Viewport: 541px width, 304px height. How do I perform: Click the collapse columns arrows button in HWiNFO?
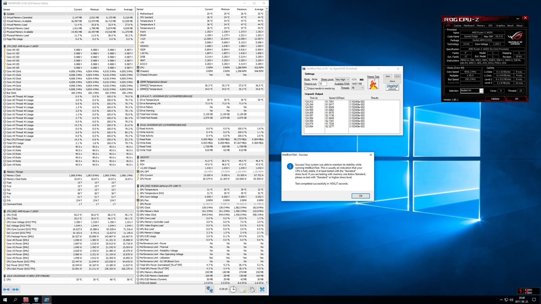tap(15, 289)
